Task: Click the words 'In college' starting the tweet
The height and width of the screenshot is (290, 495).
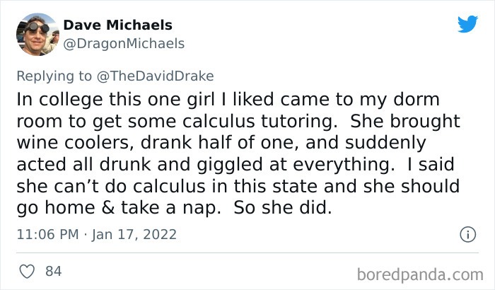Action: (59, 100)
